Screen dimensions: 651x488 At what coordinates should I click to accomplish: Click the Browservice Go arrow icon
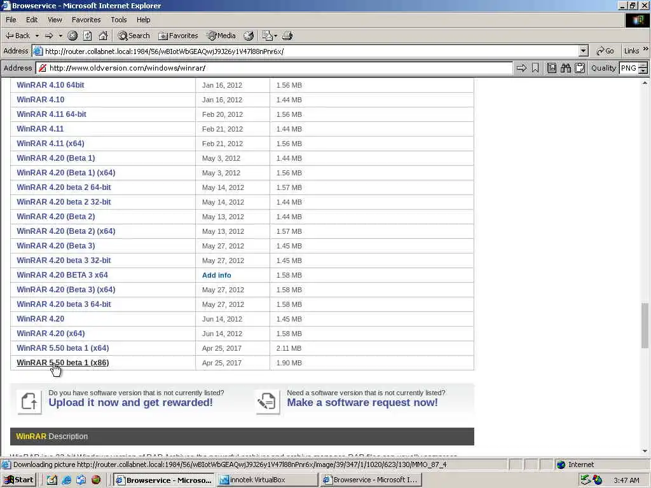521,68
